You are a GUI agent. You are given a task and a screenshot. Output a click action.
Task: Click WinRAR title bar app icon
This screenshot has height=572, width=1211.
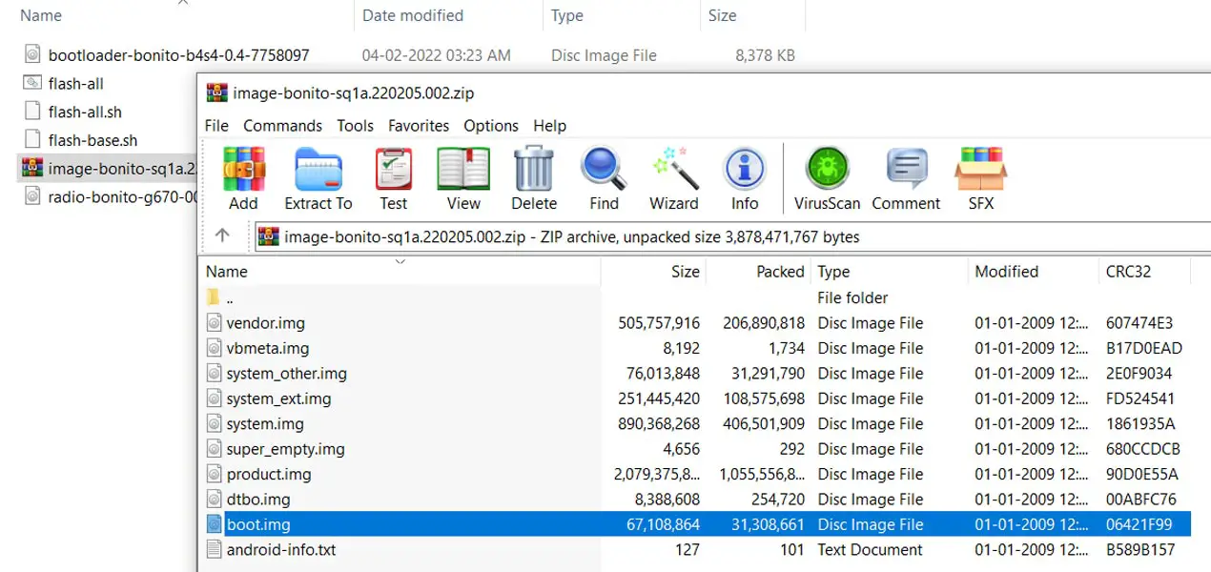[217, 92]
